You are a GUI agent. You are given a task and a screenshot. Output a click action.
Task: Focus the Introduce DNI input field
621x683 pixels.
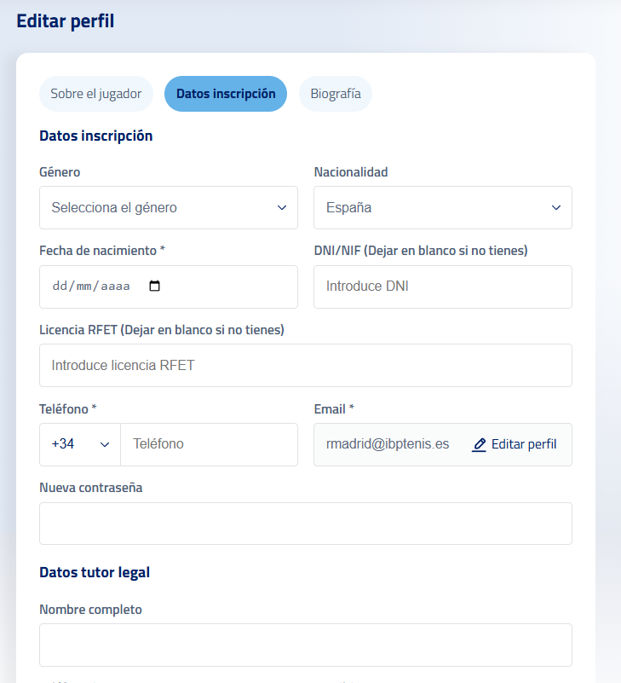pos(442,287)
